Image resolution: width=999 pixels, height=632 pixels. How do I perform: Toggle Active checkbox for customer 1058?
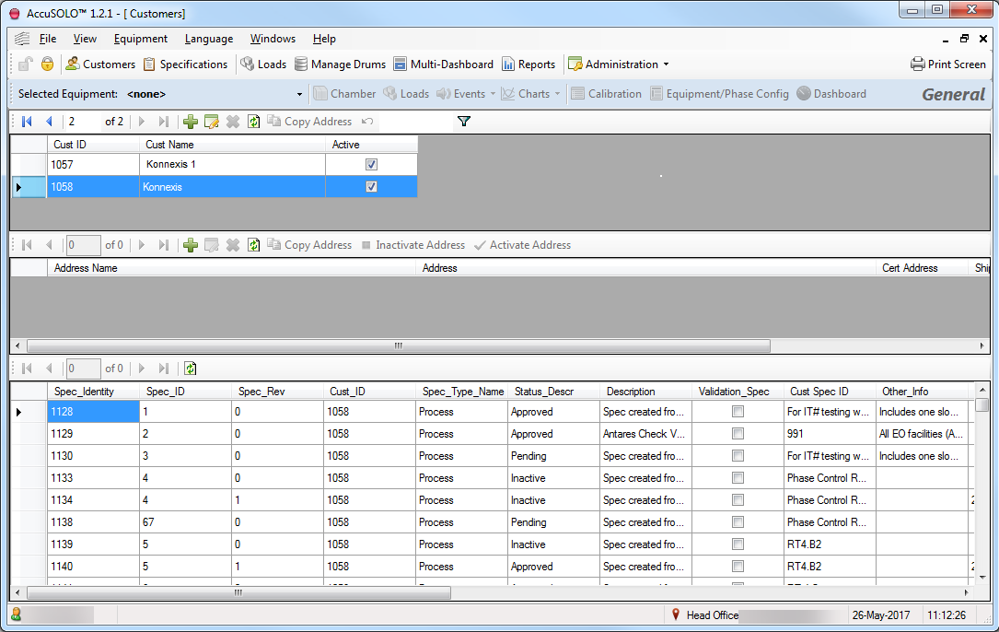371,187
